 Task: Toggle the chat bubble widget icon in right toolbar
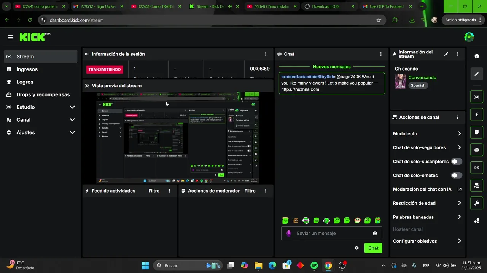pyautogui.click(x=477, y=150)
